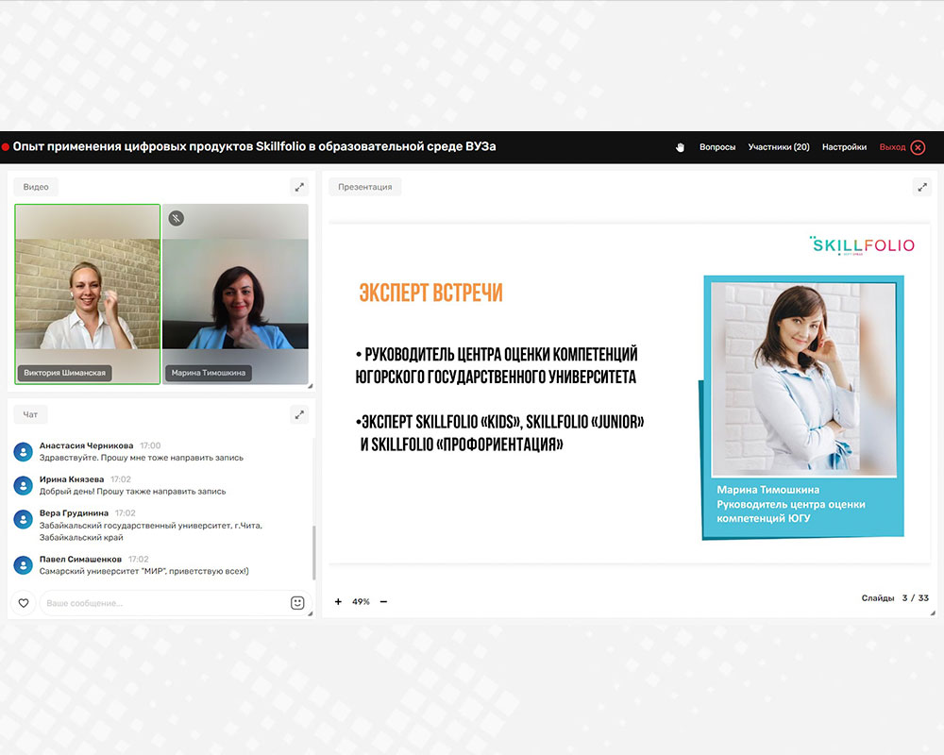The height and width of the screenshot is (755, 944).
Task: Select the Видео panel label
Action: tap(36, 187)
